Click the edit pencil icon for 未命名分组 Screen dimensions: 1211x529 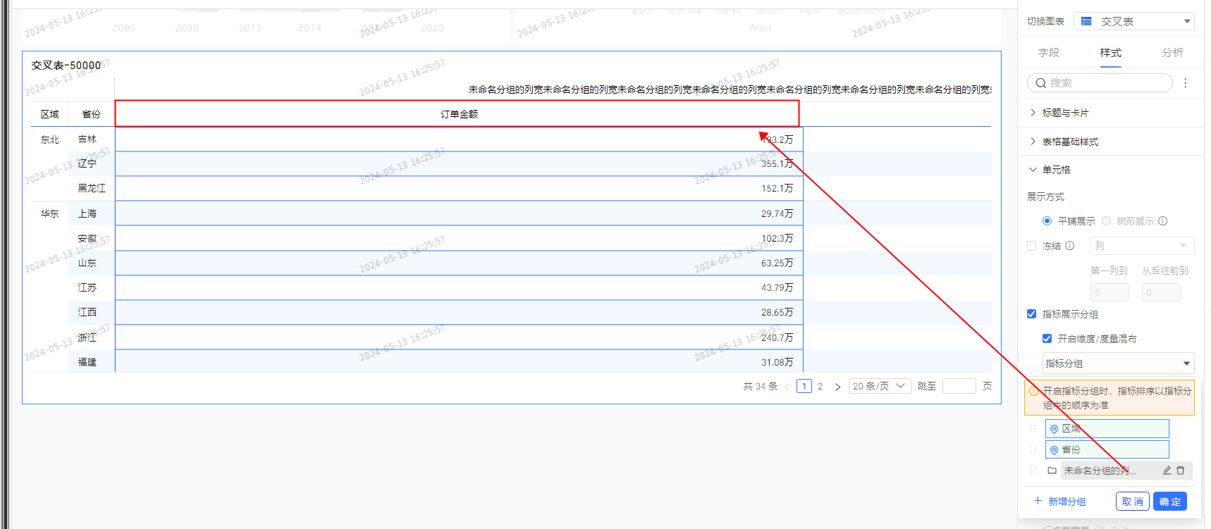click(1167, 471)
